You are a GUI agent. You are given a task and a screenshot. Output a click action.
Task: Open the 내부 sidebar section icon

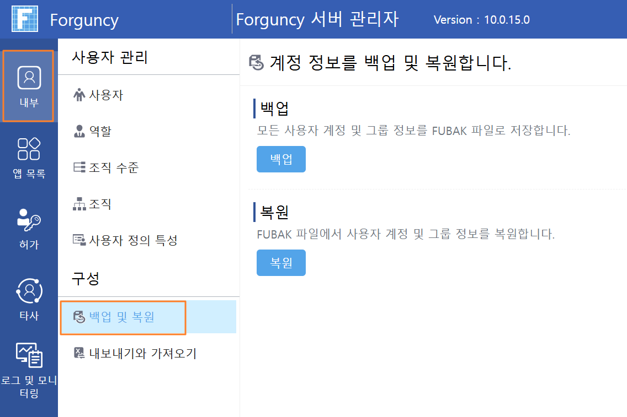click(29, 78)
